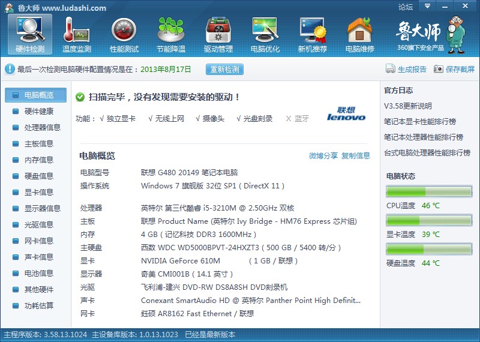Click the 摄像头 feature indicator

coord(210,118)
